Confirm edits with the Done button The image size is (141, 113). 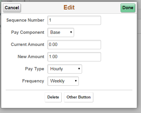pos(128,8)
